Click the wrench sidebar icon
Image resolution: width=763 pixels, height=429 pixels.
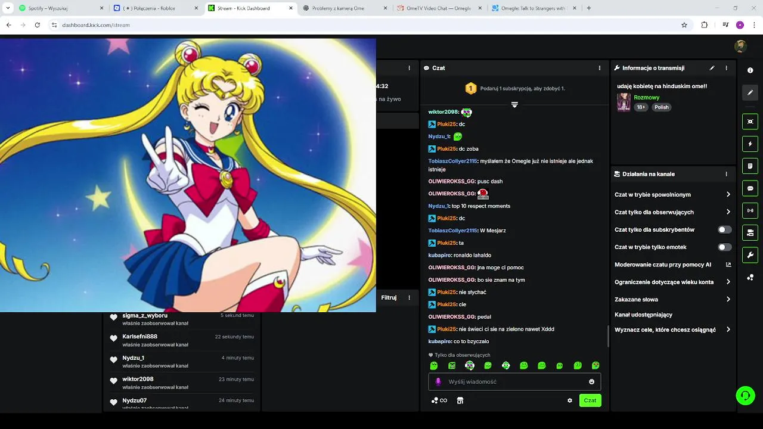tap(750, 255)
